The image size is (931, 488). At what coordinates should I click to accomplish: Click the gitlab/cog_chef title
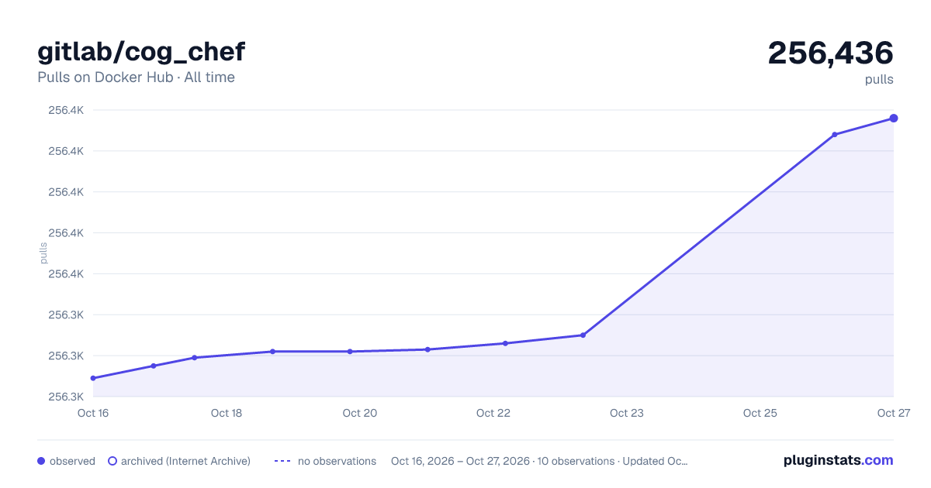141,52
